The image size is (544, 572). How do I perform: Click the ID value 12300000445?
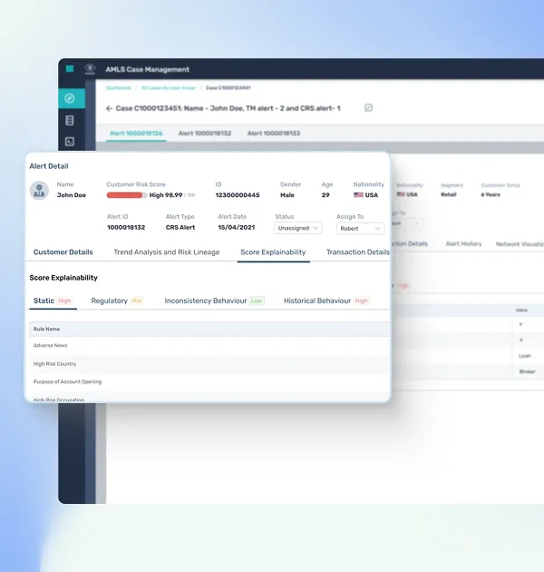click(238, 195)
